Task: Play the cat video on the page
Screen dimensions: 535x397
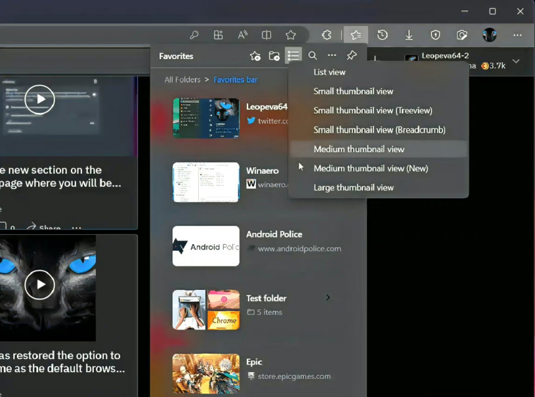Action: click(x=39, y=284)
